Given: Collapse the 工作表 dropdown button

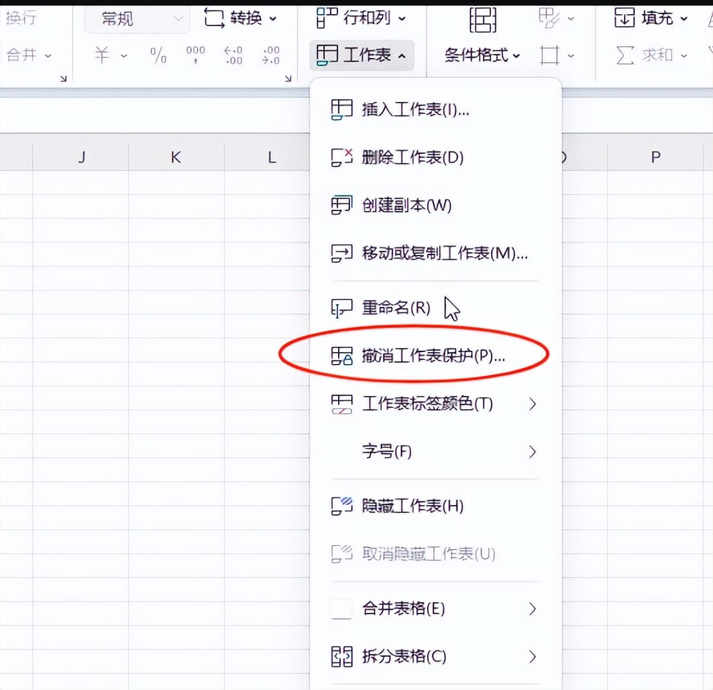Looking at the screenshot, I should [361, 55].
